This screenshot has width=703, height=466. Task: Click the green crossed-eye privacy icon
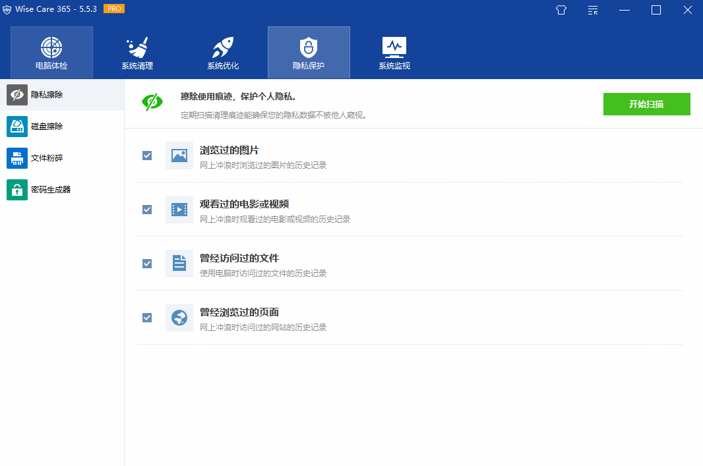point(152,102)
